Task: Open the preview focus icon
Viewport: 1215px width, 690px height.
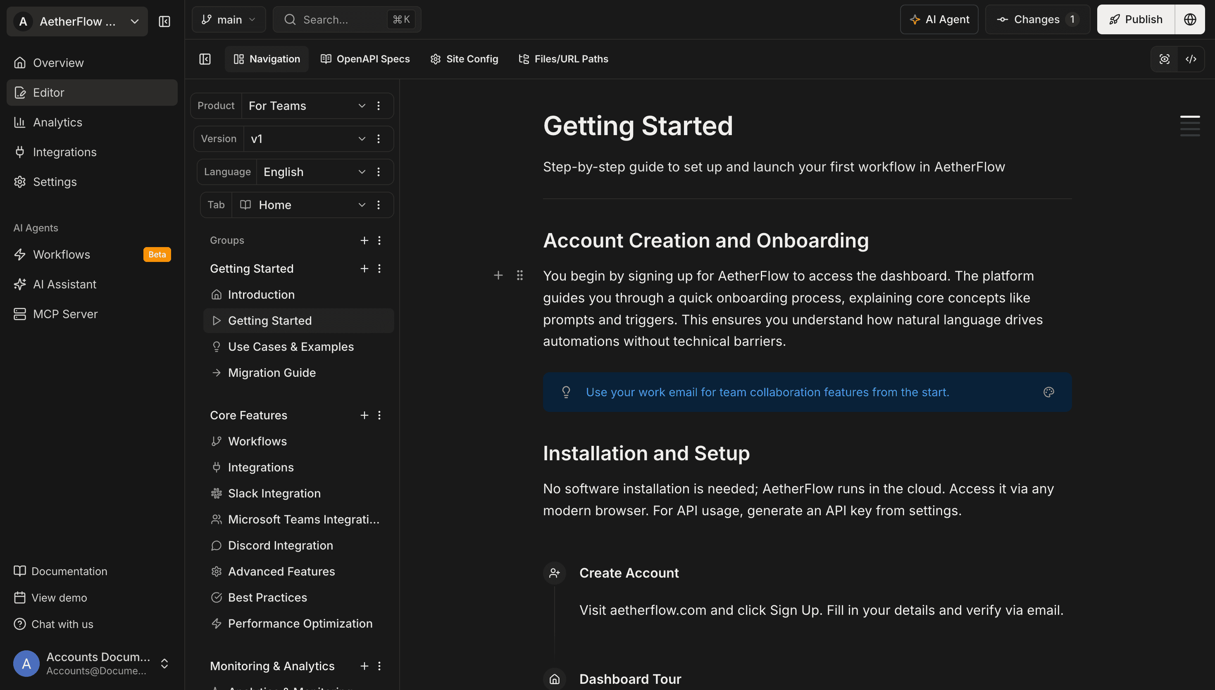Action: coord(1164,59)
